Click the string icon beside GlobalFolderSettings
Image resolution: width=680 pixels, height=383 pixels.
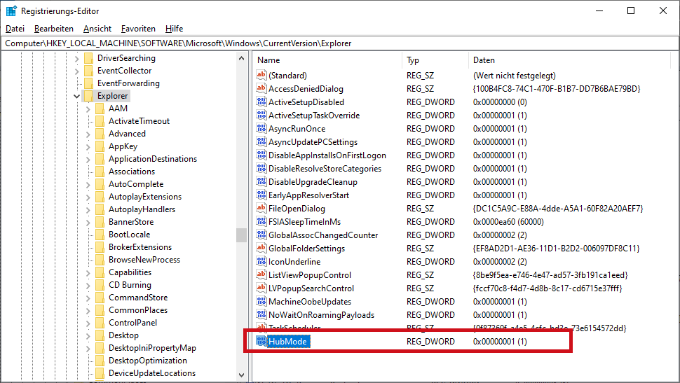(261, 248)
